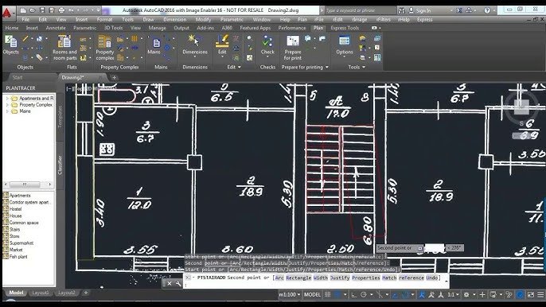The width and height of the screenshot is (546, 307).
Task: Open the File menu
Action: (25, 20)
